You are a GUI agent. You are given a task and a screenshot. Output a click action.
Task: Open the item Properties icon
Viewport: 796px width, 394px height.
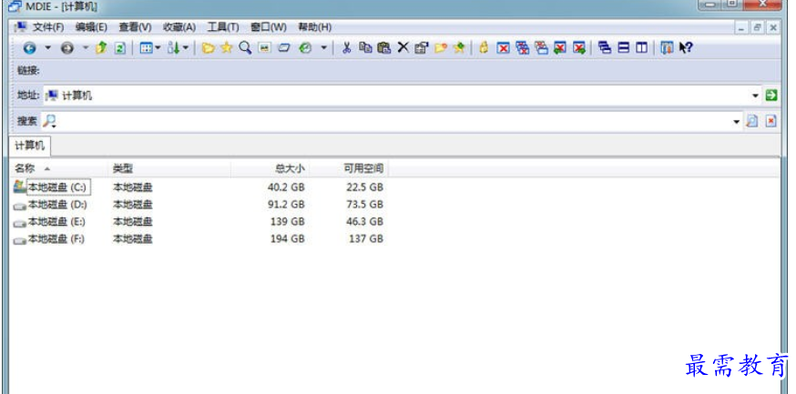(x=421, y=48)
